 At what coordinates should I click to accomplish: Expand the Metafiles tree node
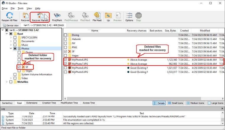click(7, 82)
